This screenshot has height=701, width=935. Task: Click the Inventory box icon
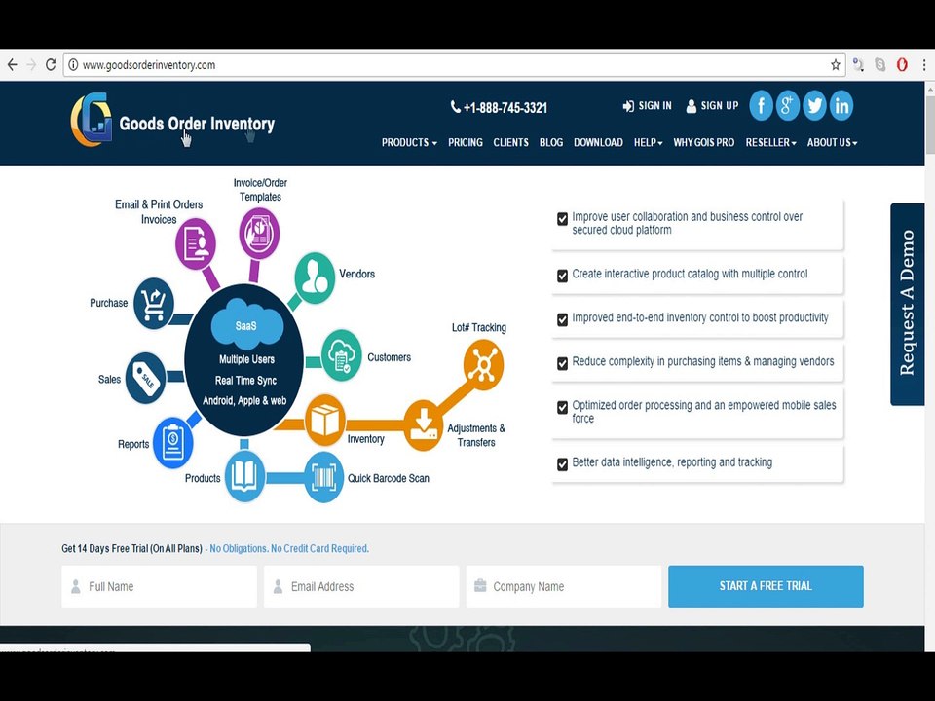pyautogui.click(x=325, y=420)
